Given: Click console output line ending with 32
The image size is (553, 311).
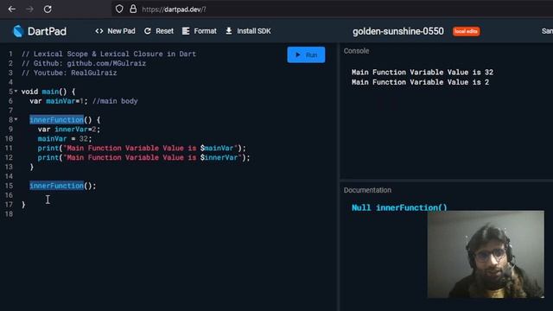Looking at the screenshot, I should 423,72.
